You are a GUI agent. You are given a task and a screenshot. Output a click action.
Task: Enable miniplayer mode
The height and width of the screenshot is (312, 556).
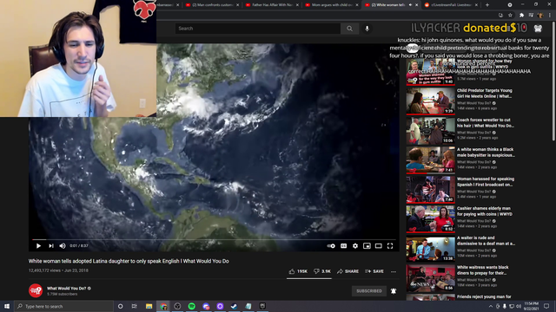(x=367, y=246)
